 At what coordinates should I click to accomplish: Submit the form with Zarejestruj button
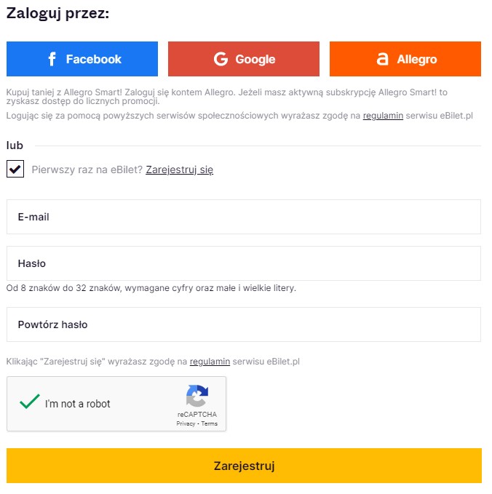244,466
